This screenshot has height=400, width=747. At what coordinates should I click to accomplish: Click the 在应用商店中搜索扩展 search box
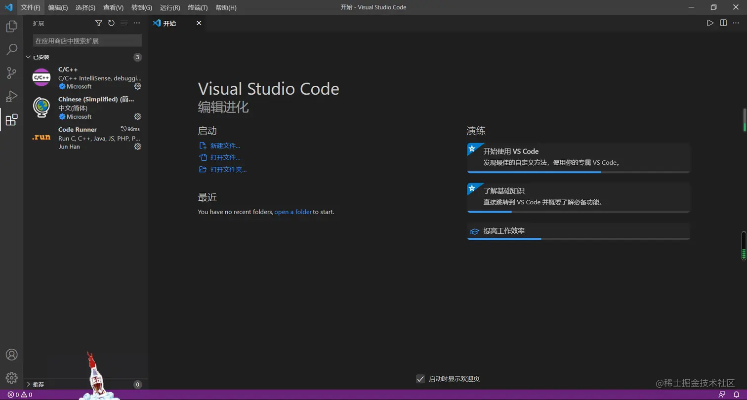(87, 41)
